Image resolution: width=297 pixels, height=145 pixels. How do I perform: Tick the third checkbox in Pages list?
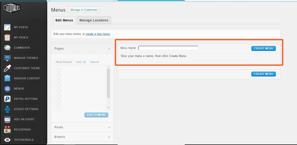click(59, 81)
